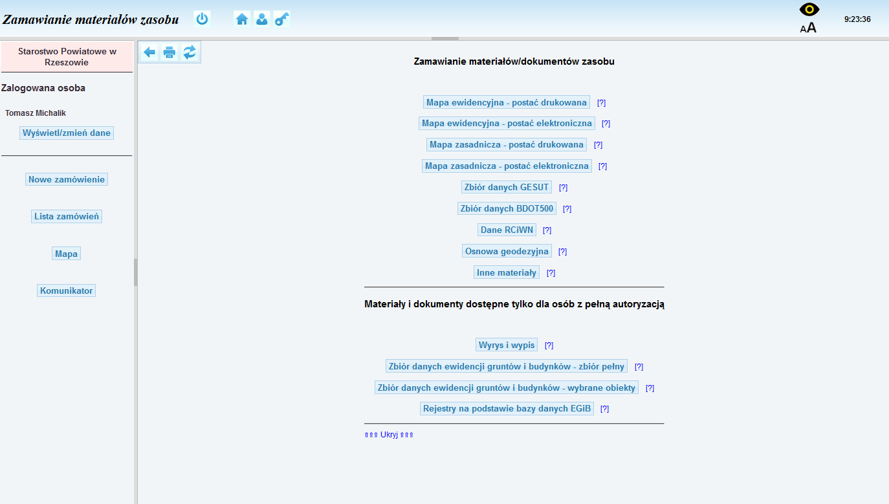This screenshot has width=889, height=504.
Task: Show help next to Wyrys i wypis
Action: (549, 345)
